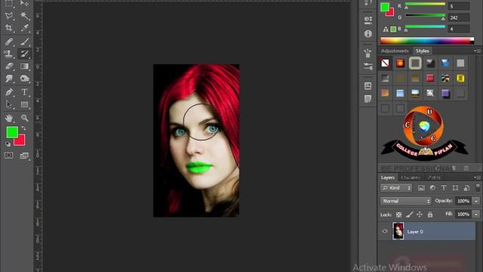The width and height of the screenshot is (483, 272).
Task: Toggle pixel layer filter
Action: tap(421, 188)
